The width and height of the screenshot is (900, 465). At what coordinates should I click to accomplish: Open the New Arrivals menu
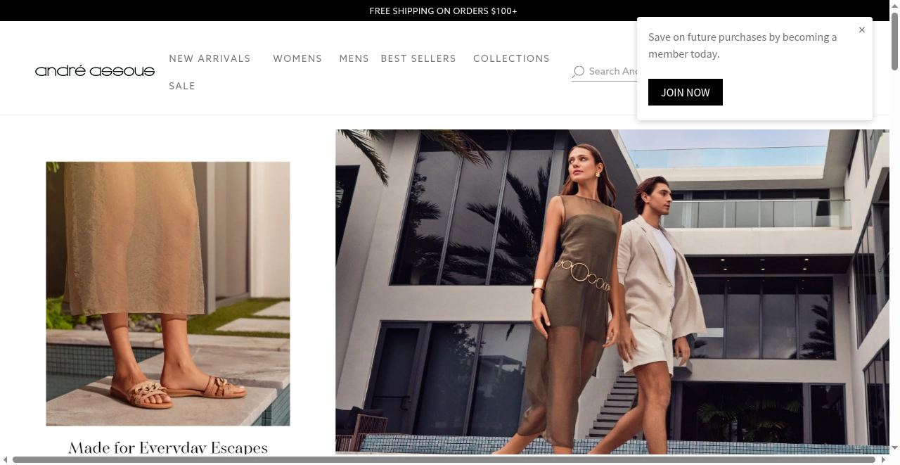tap(210, 58)
